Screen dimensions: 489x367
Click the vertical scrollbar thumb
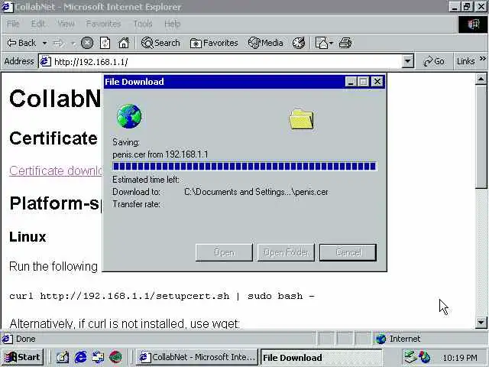click(x=481, y=137)
